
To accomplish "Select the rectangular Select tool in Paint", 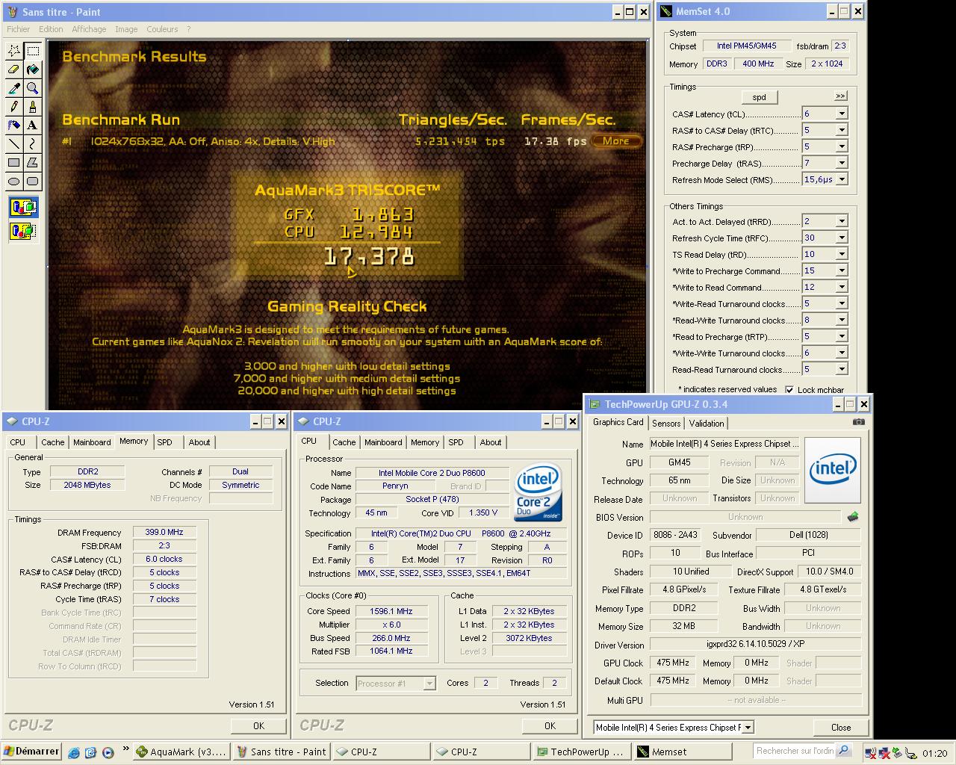I will click(x=32, y=51).
